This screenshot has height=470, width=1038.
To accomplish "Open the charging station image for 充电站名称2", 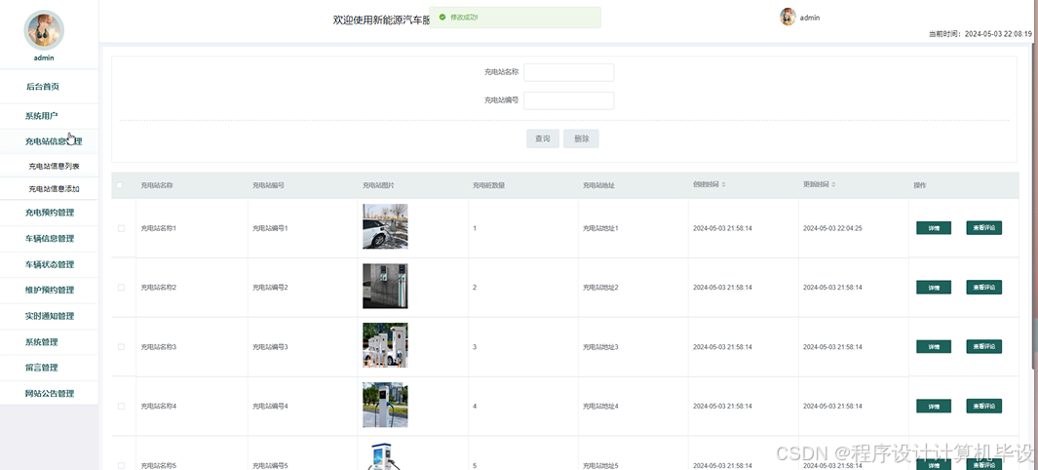I will tap(385, 286).
